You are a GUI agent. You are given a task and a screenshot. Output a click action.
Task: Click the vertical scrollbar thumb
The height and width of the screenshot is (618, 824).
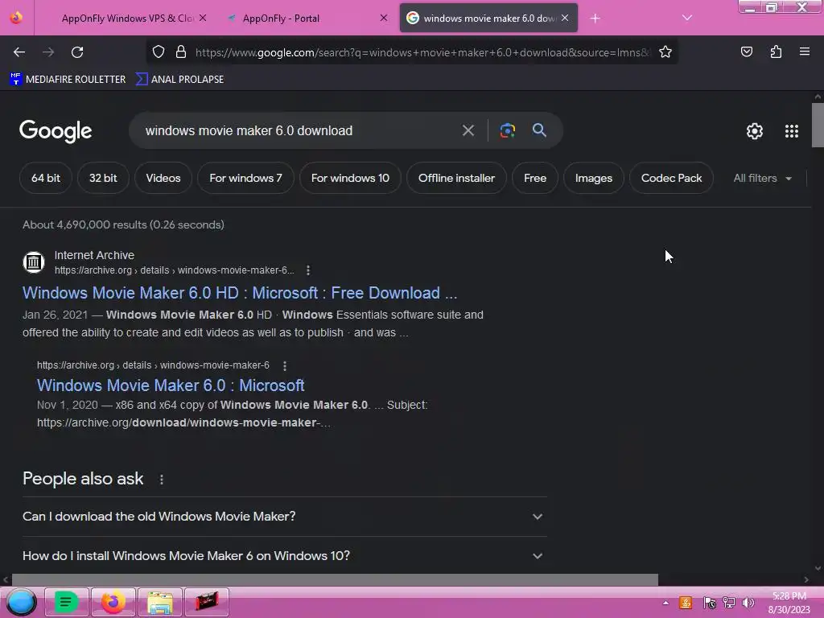[818, 125]
